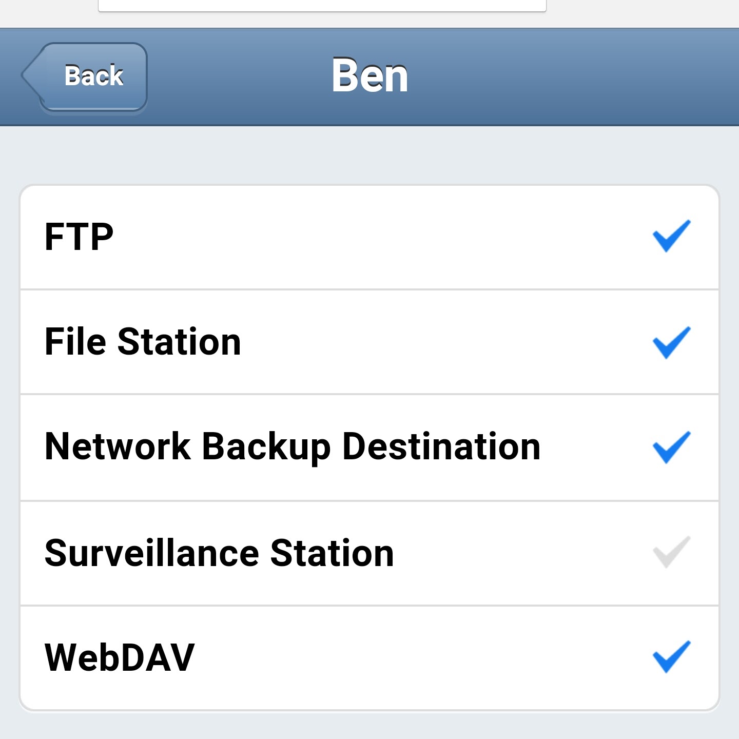
Task: Enable the gray Surveillance Station checkmark
Action: pyautogui.click(x=671, y=552)
